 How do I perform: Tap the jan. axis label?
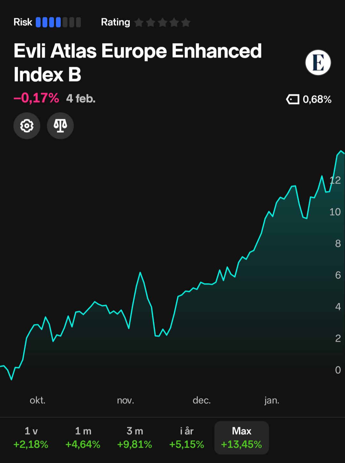point(272,400)
